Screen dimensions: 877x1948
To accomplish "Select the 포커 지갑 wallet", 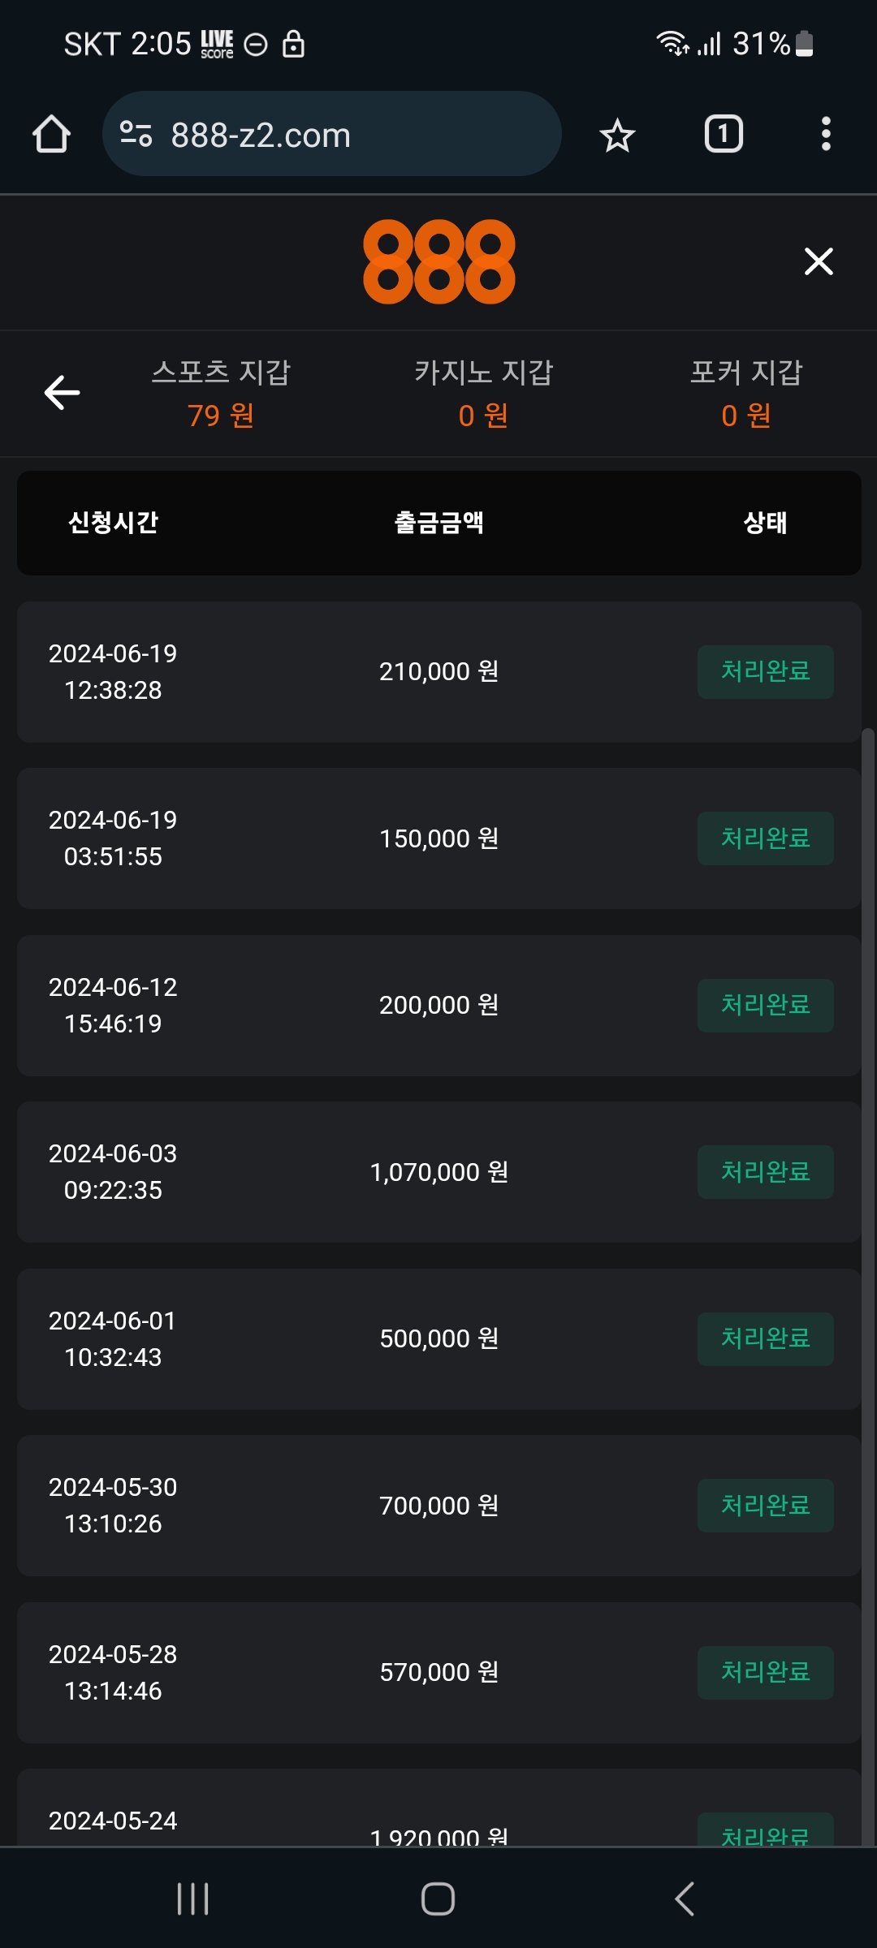I will coord(746,394).
